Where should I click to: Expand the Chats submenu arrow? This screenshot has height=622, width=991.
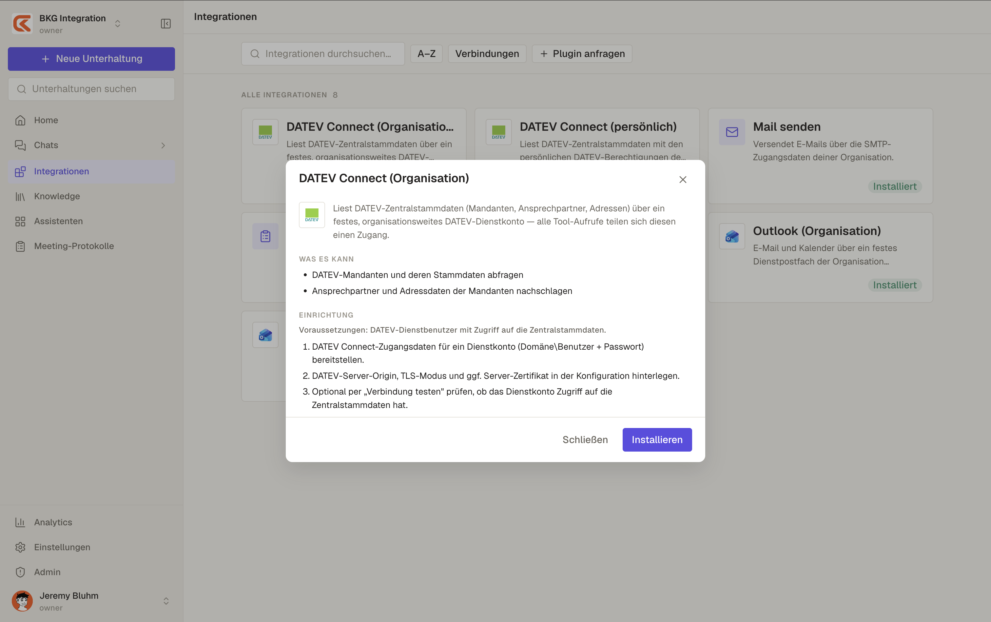point(163,145)
